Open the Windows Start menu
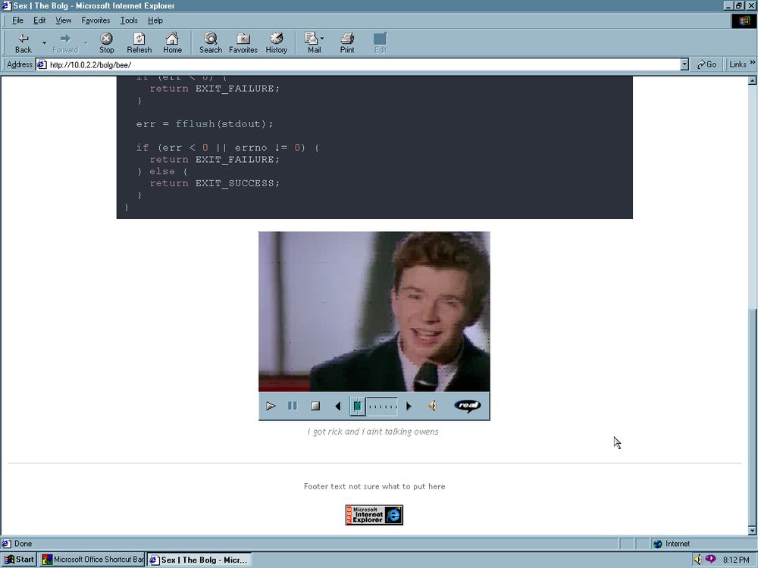Screen dimensions: 758x568 [x=19, y=560]
